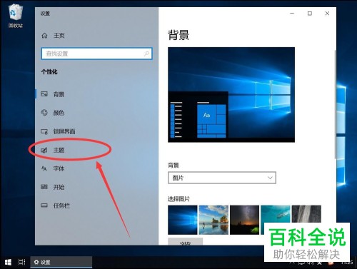Click the 浏览 browse button

click(185, 241)
